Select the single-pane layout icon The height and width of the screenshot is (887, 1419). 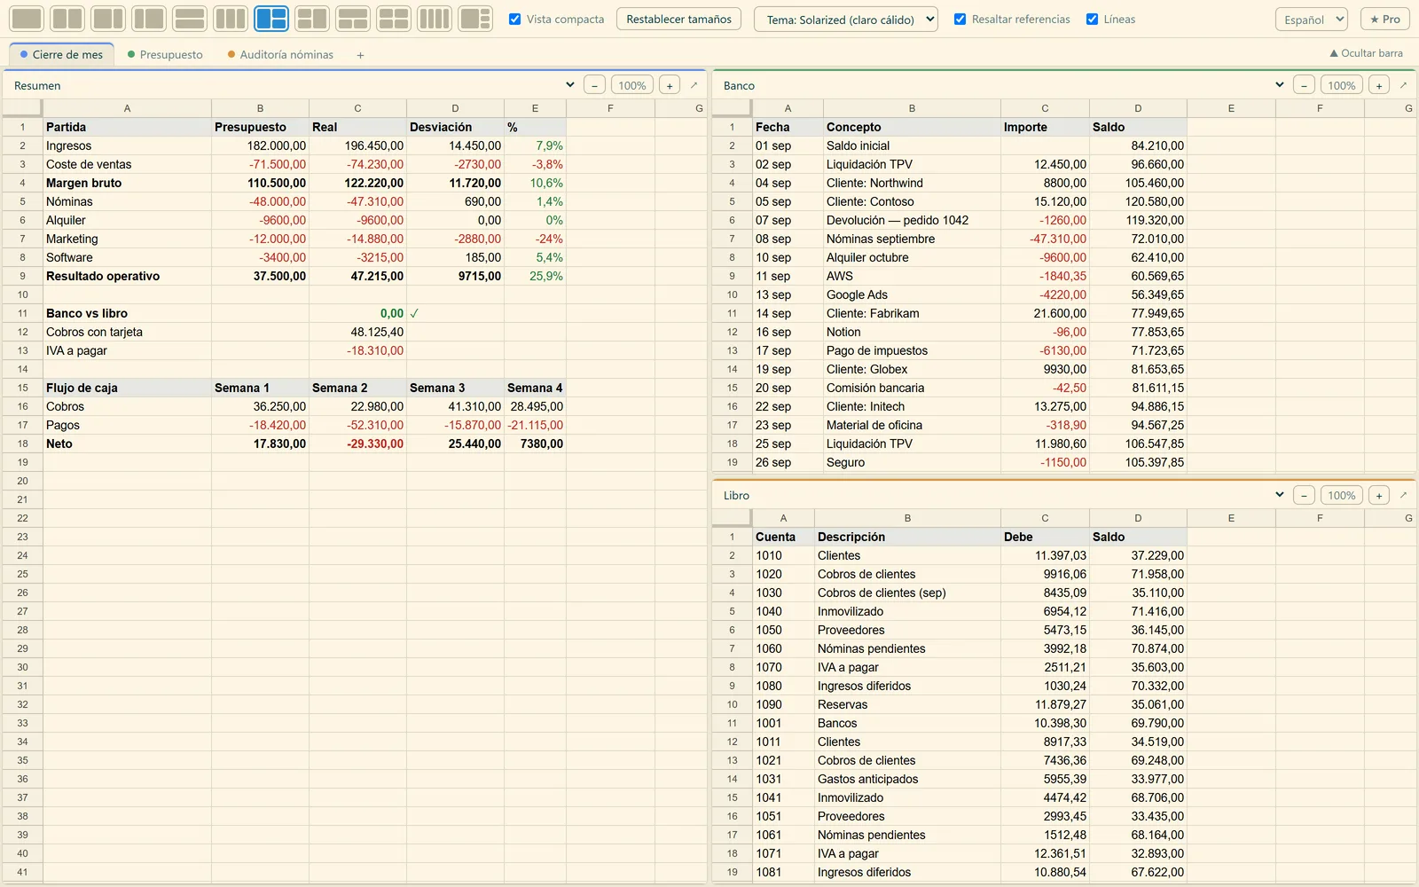coord(27,19)
